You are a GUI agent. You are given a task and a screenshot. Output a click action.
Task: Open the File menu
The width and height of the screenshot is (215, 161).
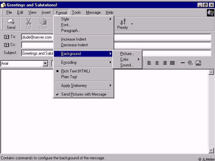[9, 12]
